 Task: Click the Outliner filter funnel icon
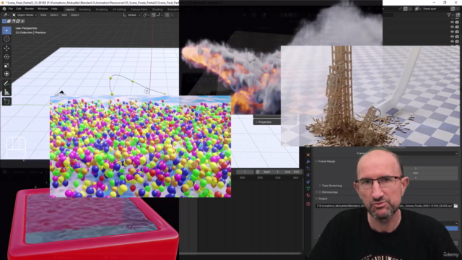tap(449, 15)
